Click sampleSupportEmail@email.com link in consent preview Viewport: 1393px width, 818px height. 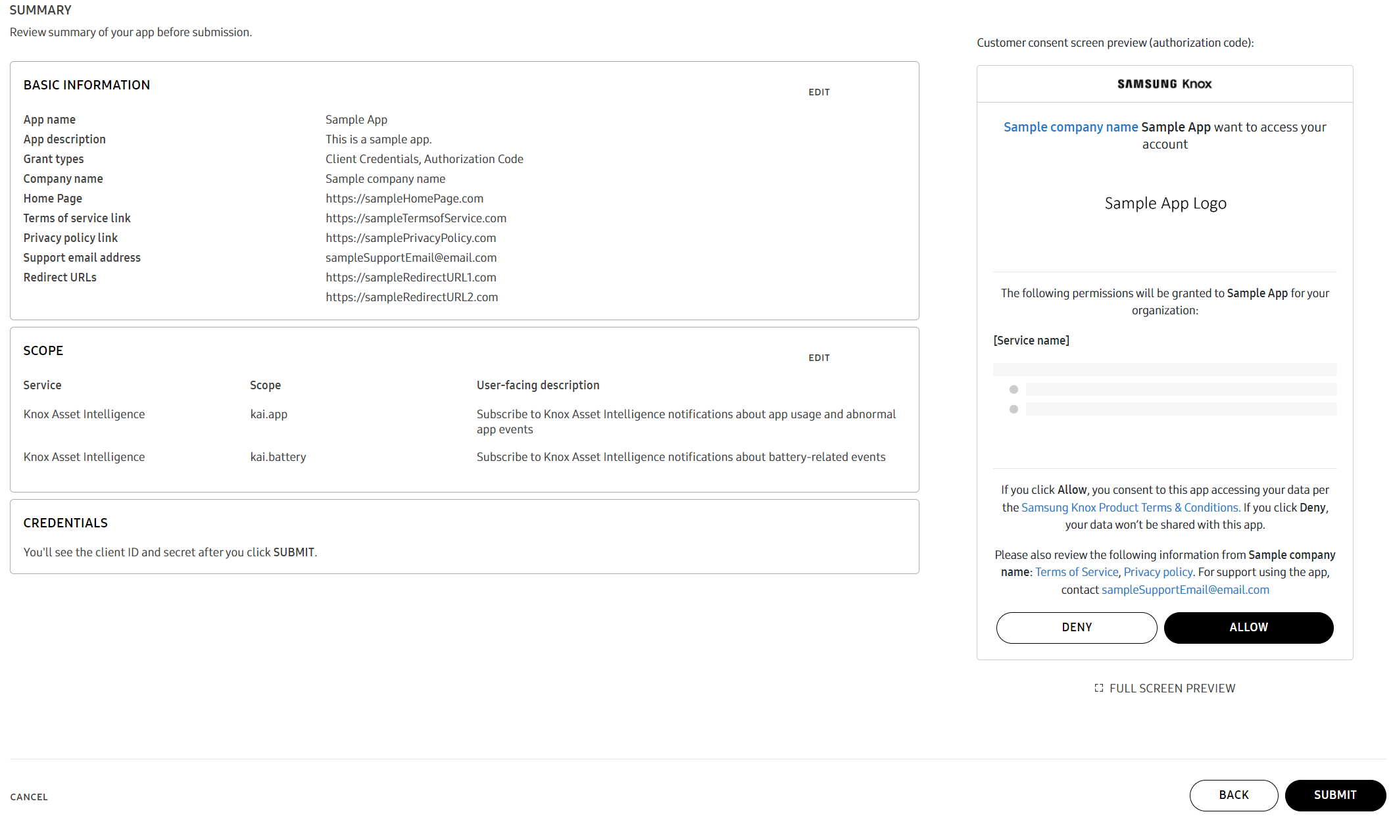coord(1185,590)
